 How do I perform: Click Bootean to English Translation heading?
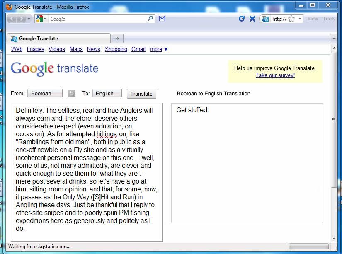[213, 94]
